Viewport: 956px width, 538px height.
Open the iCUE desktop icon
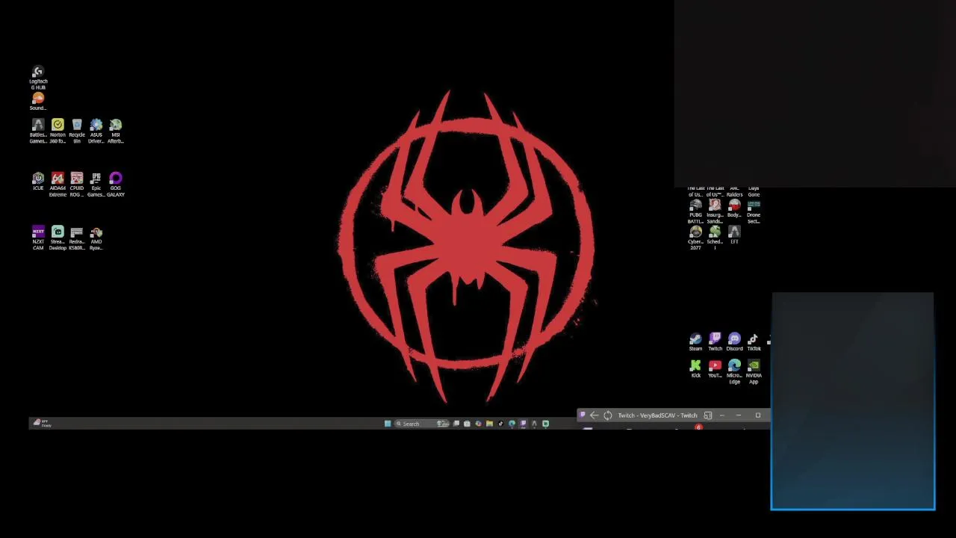[38, 182]
